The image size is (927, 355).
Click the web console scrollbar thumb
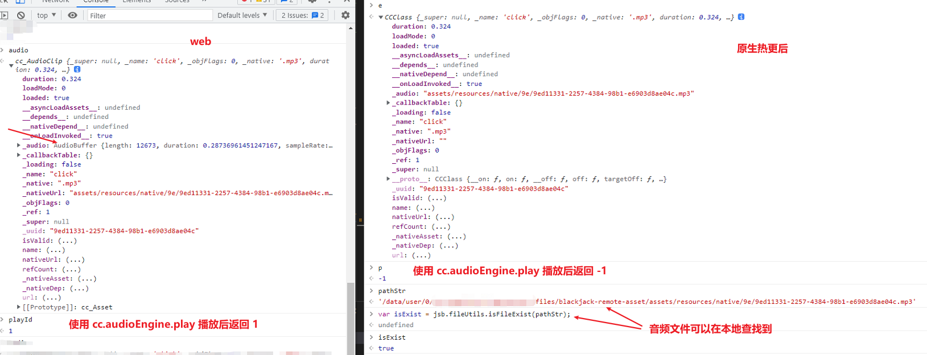coord(351,318)
